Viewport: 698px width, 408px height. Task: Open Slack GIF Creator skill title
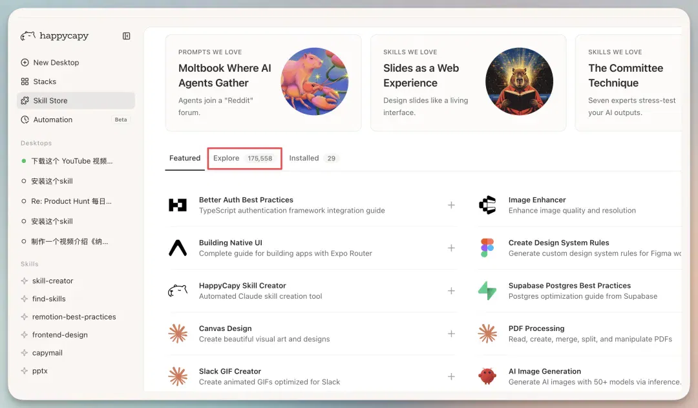pos(230,372)
